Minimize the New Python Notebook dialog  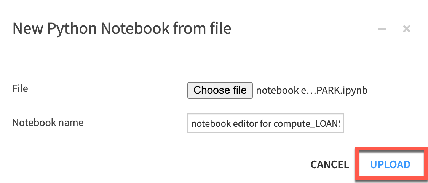[x=382, y=29]
